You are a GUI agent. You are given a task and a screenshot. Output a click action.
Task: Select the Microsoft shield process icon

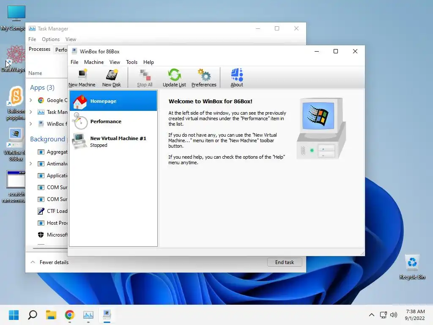tap(41, 234)
